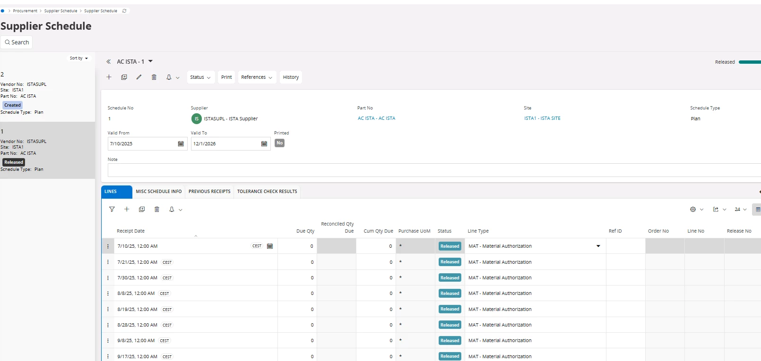Click the Released status progress bar
Viewport: 761px width, 361px height.
750,62
